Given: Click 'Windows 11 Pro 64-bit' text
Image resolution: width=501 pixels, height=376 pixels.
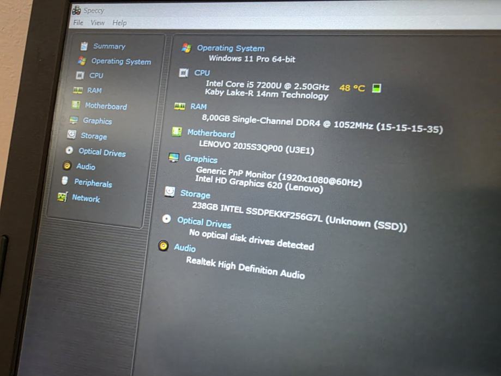Looking at the screenshot, I should click(x=252, y=59).
